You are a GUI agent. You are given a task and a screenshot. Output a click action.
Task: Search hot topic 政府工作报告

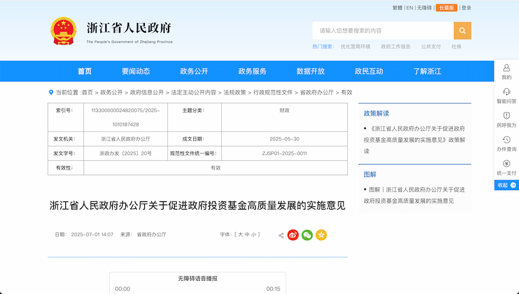click(396, 46)
